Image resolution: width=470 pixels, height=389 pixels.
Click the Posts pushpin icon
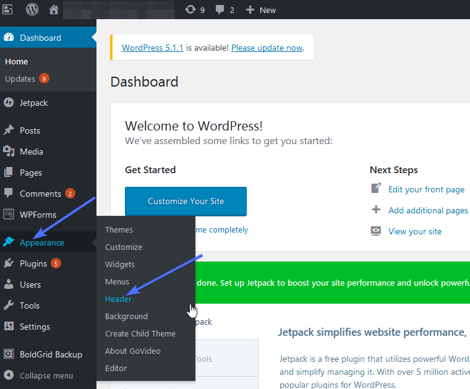click(9, 130)
